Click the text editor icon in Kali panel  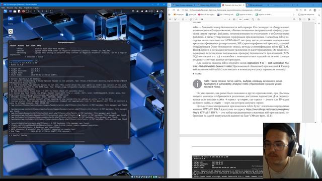tap(19, 11)
